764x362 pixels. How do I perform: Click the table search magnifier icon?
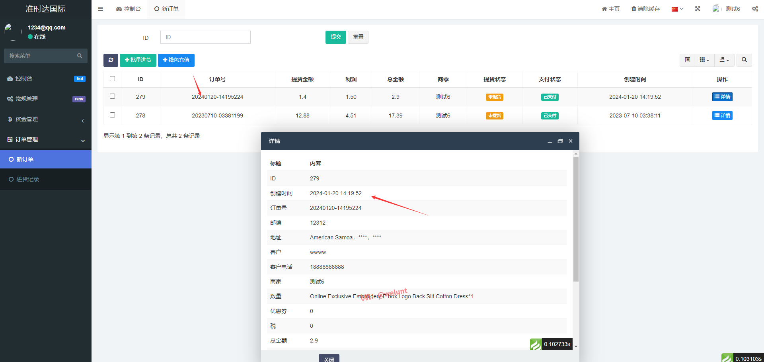(x=744, y=60)
